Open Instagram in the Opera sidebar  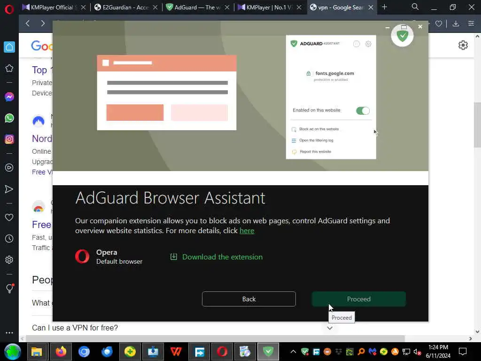[9, 139]
